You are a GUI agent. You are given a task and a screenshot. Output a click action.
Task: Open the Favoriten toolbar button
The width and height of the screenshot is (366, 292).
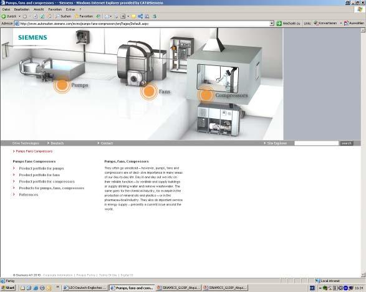pos(84,16)
